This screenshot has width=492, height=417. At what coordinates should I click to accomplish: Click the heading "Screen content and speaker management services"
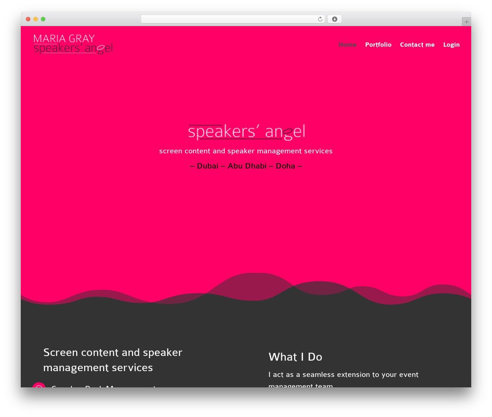point(113,360)
